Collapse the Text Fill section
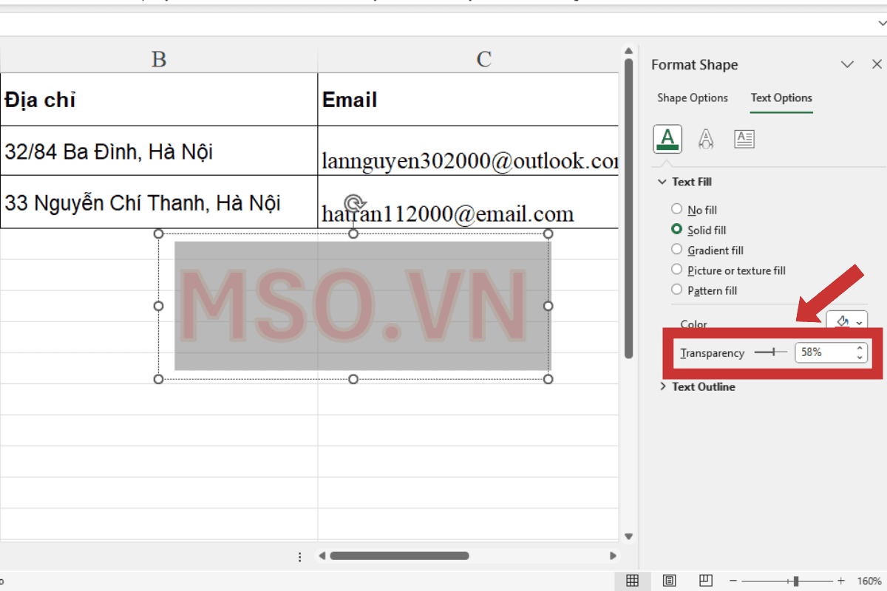This screenshot has height=591, width=887. pos(662,181)
